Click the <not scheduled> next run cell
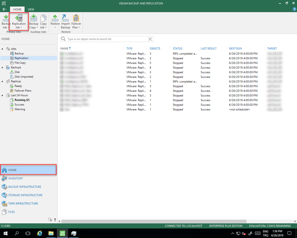Viewport: 297px width, 238px height. point(239,110)
